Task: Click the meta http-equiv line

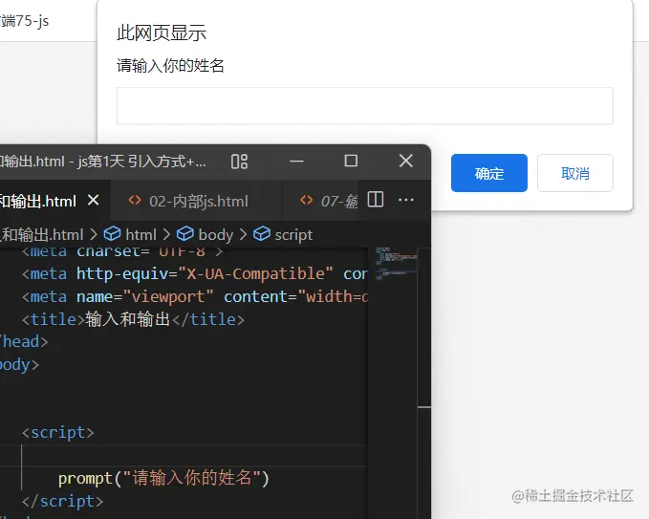Action: [195, 273]
